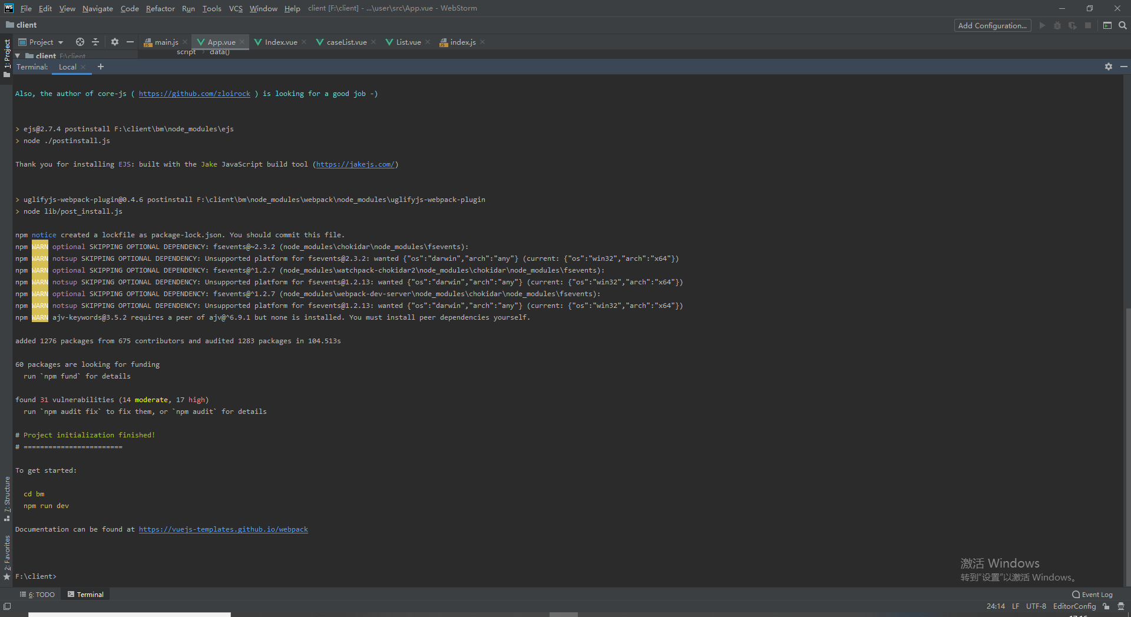Collapse the client project tree root
The image size is (1131, 617).
click(x=18, y=56)
